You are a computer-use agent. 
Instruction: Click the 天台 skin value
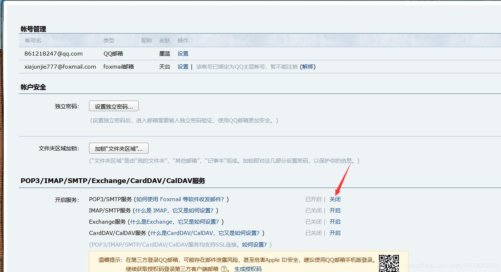(165, 67)
